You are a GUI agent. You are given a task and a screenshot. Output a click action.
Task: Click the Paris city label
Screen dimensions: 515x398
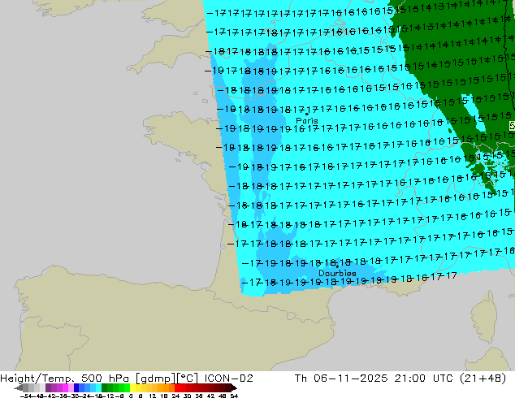tap(307, 120)
